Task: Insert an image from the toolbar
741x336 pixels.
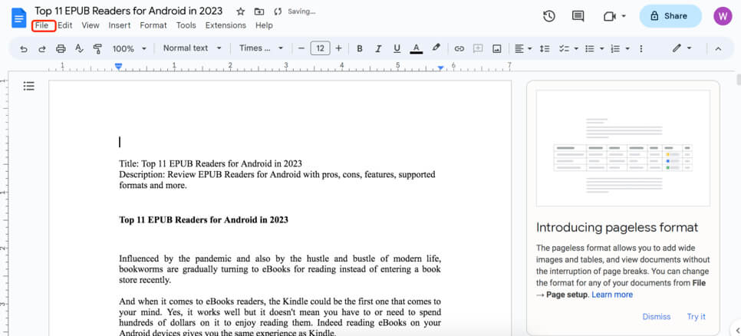Action: point(496,48)
